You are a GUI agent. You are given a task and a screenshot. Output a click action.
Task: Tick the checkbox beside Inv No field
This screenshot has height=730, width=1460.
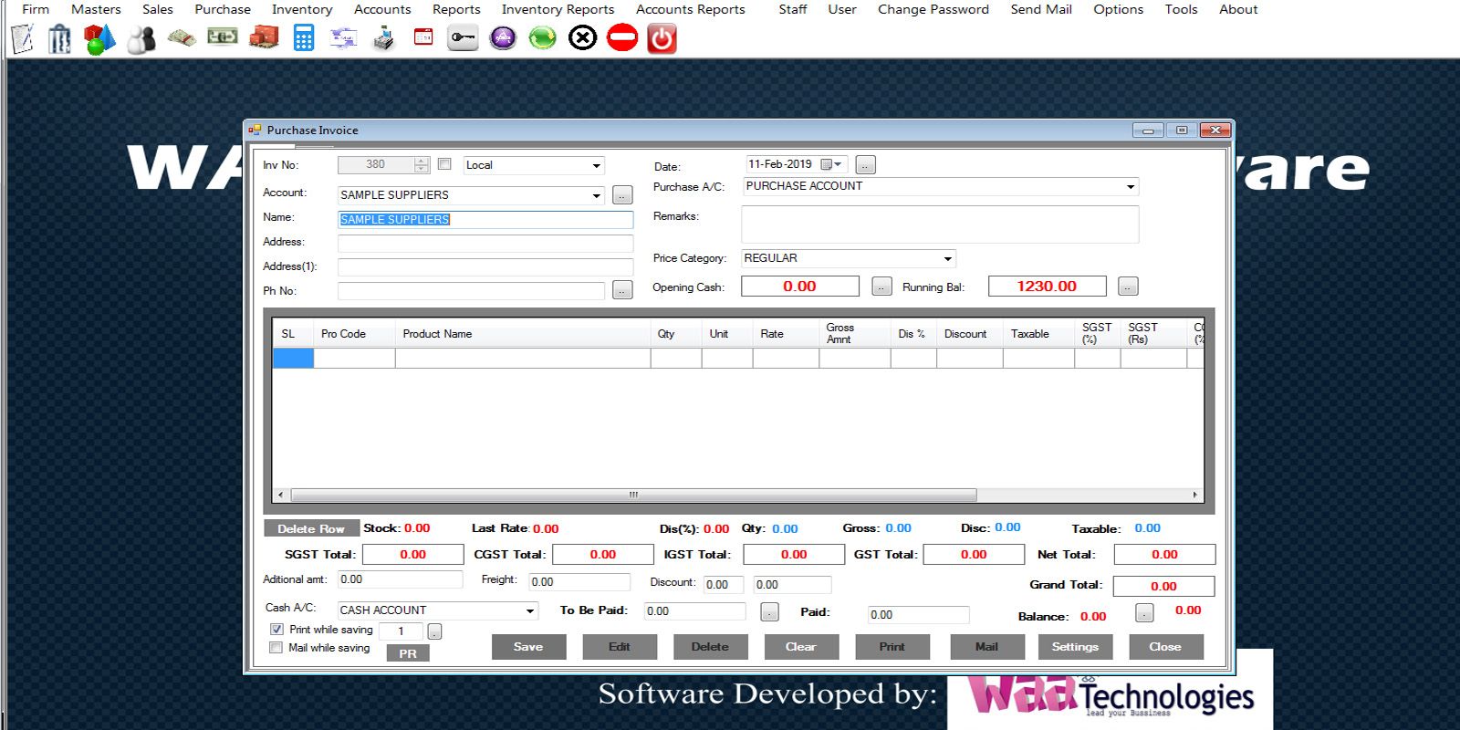pos(444,164)
